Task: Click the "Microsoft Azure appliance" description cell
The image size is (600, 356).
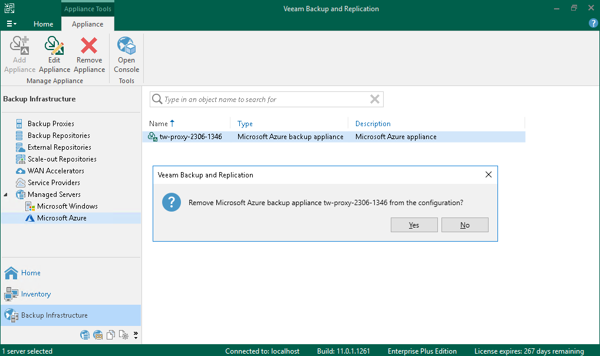Action: click(395, 137)
